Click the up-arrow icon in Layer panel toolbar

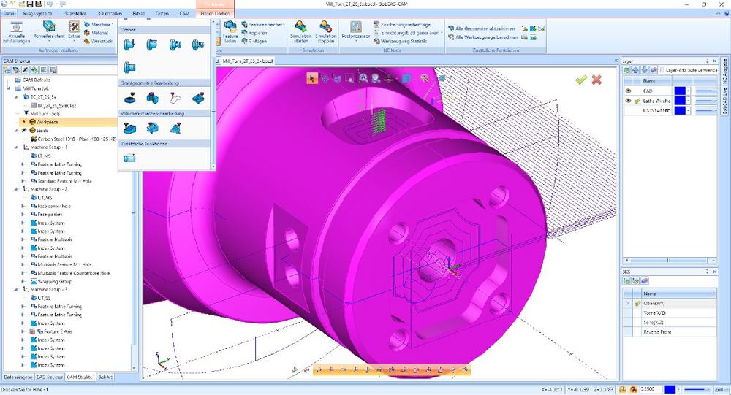click(x=635, y=70)
